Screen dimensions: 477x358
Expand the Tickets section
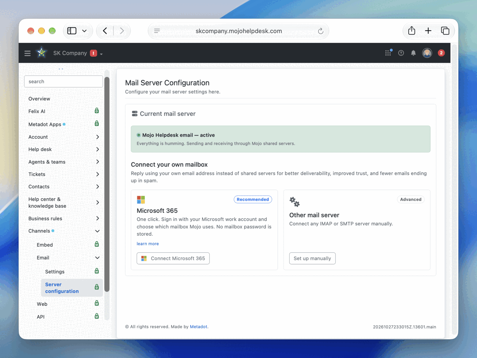pos(97,174)
